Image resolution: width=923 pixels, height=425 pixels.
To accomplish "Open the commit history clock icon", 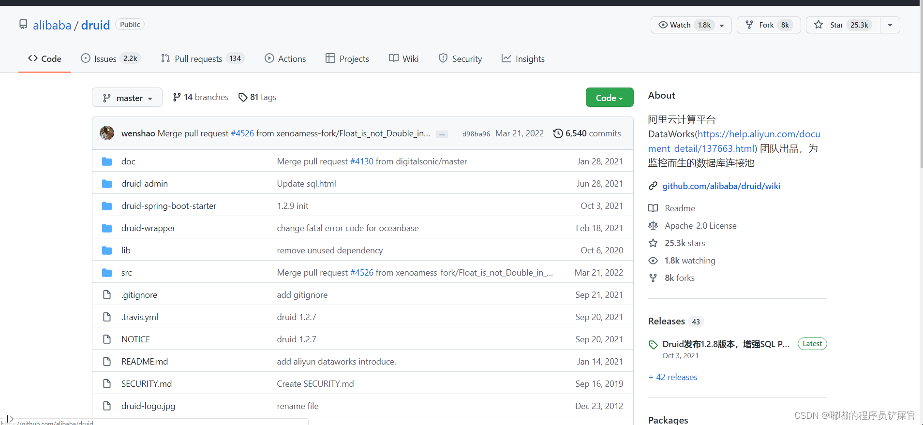I will coord(558,133).
